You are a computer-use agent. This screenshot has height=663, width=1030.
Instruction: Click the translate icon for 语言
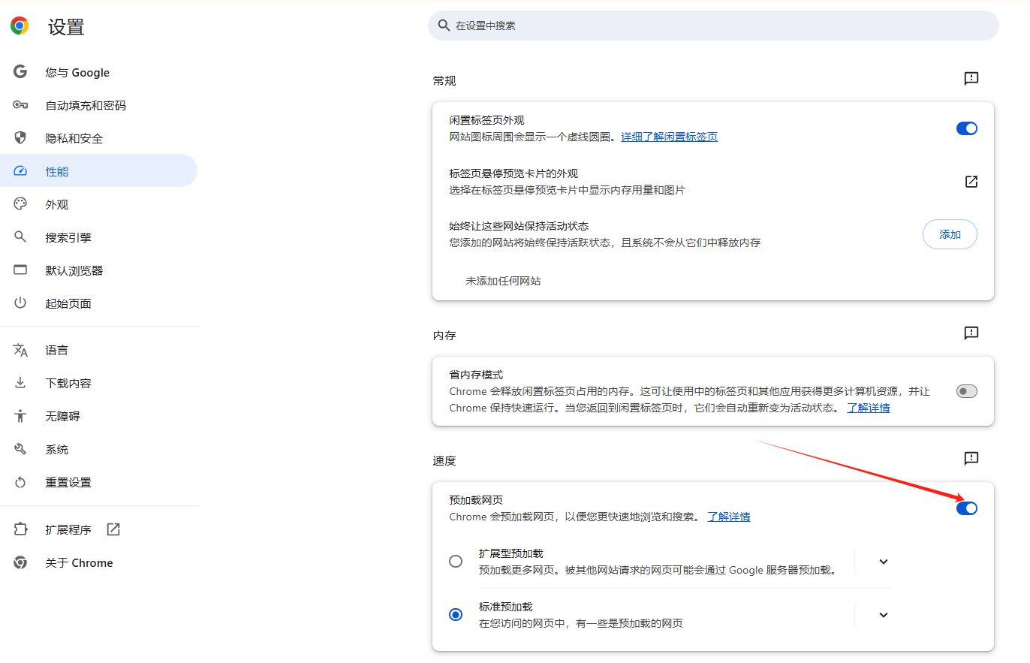(x=20, y=350)
